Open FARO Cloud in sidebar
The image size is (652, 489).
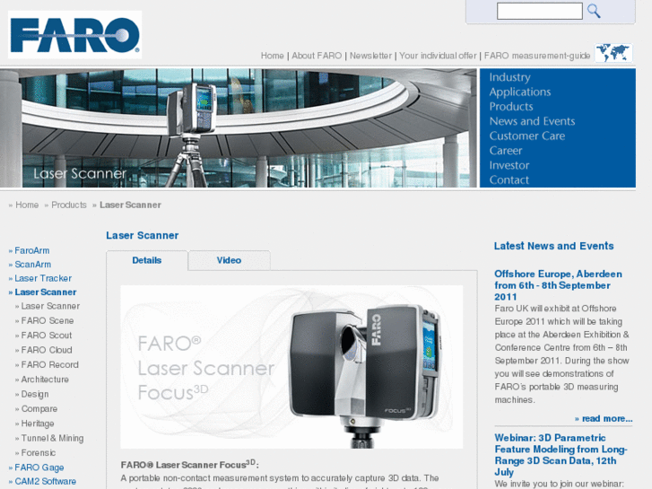47,350
